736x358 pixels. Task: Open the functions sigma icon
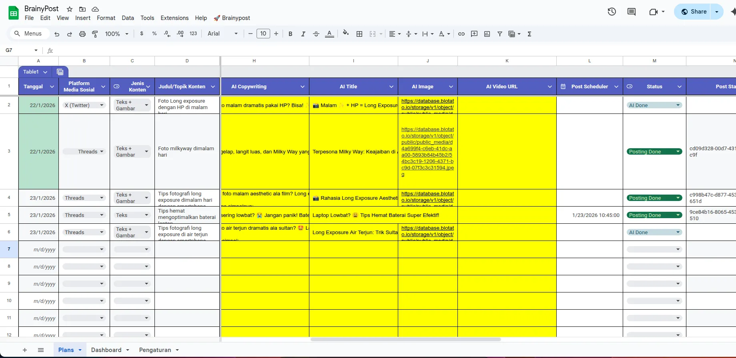click(x=529, y=34)
